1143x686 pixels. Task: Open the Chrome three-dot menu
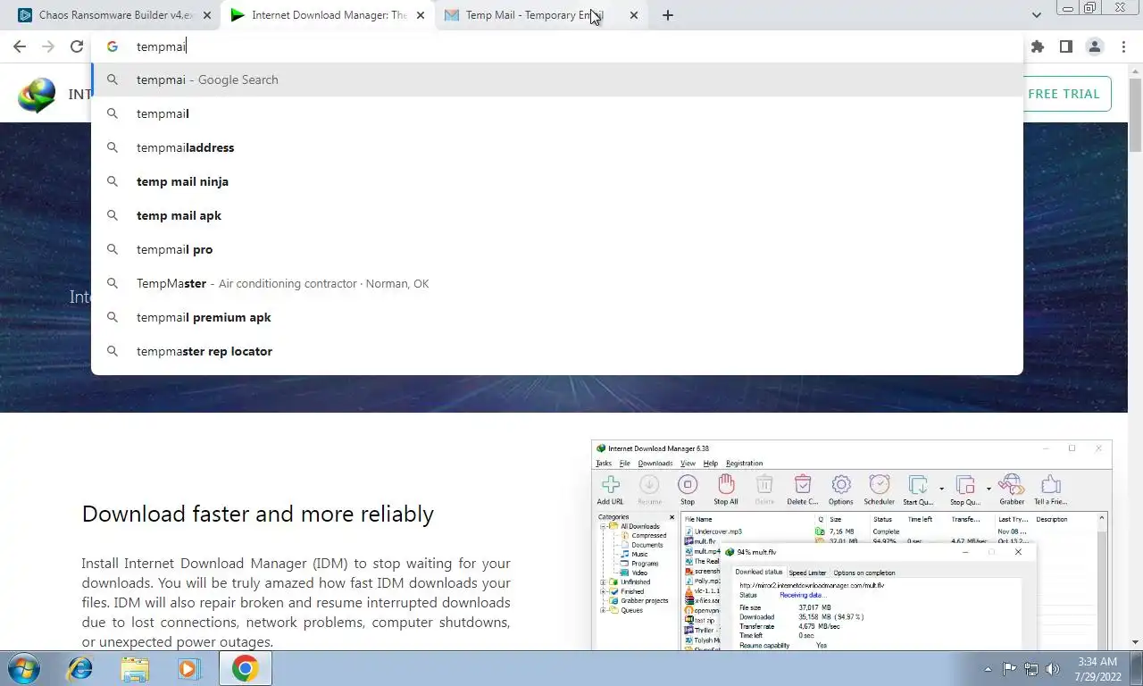pyautogui.click(x=1123, y=46)
